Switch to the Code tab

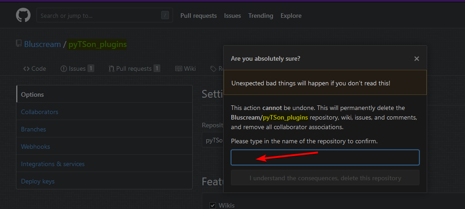coord(35,68)
